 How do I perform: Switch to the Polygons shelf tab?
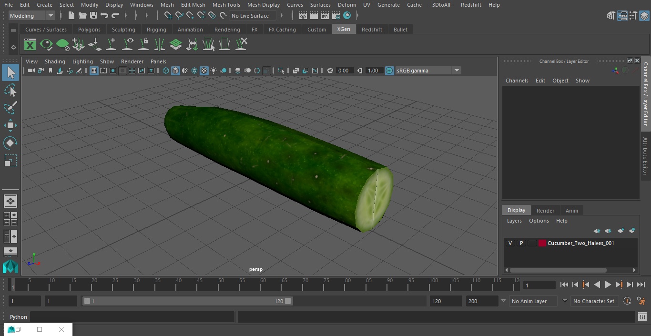pyautogui.click(x=89, y=30)
